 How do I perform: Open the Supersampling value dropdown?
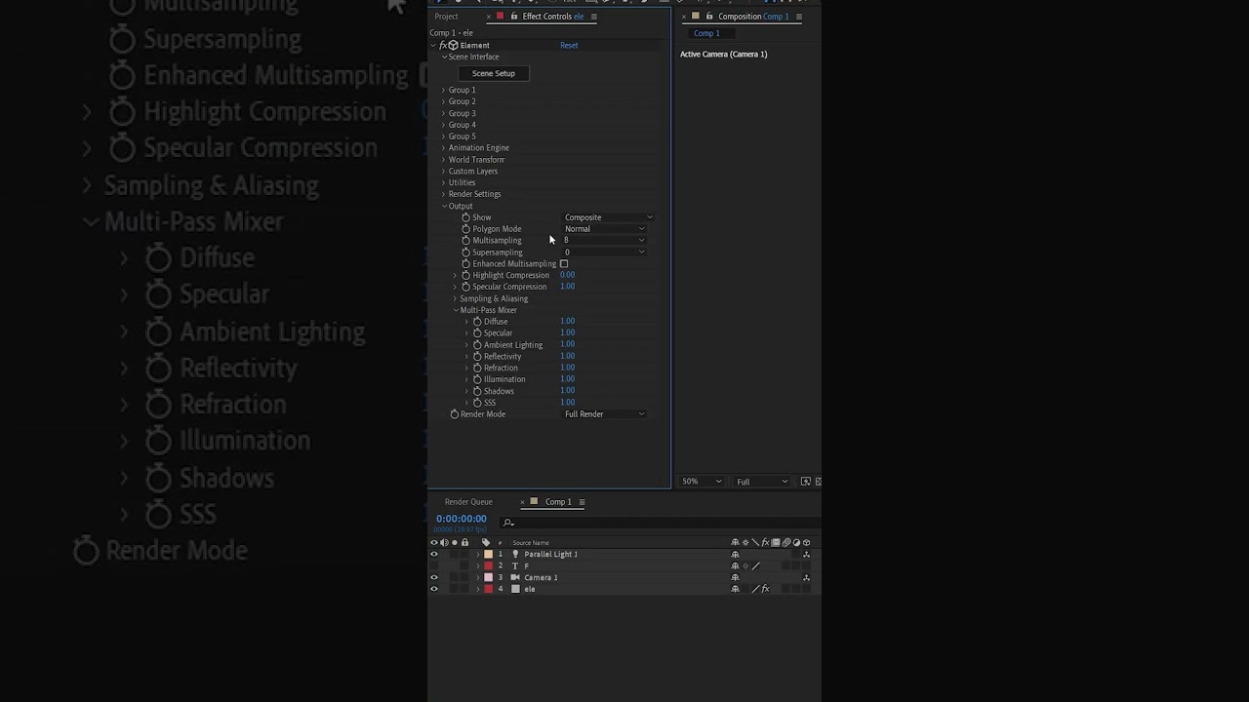tap(604, 253)
